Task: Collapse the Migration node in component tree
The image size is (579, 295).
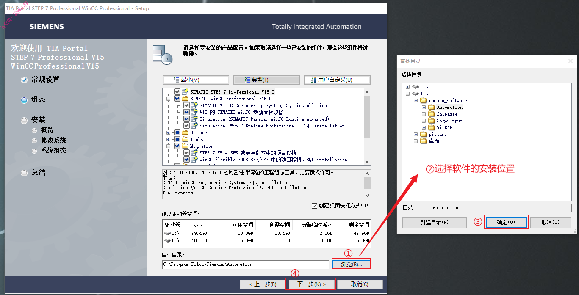Action: pos(169,146)
